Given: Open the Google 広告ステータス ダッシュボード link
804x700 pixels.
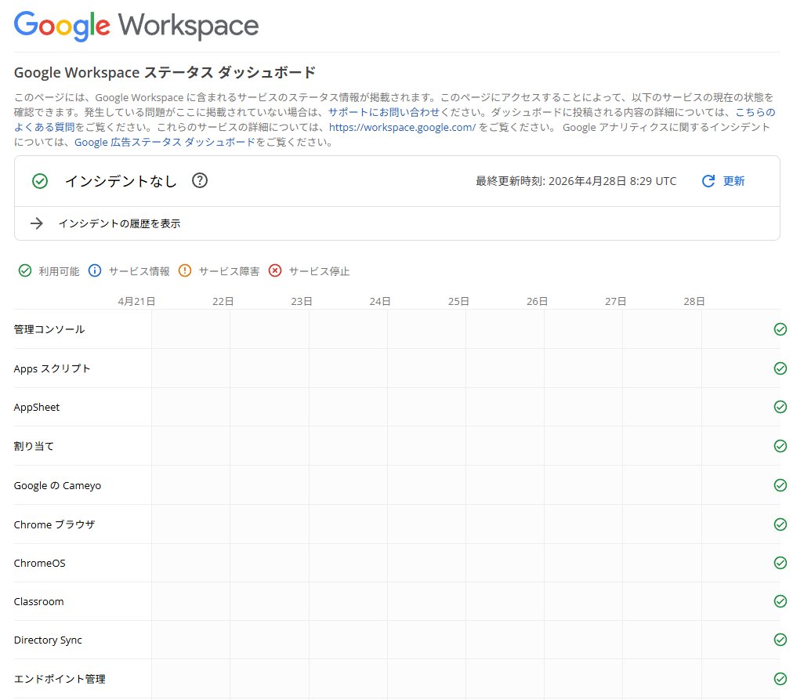Looking at the screenshot, I should point(165,142).
